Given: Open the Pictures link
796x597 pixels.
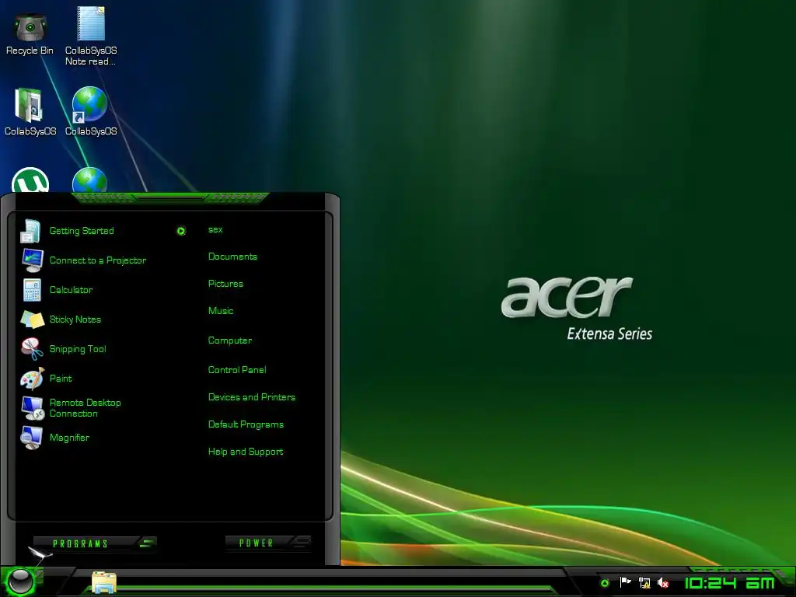Looking at the screenshot, I should 225,284.
